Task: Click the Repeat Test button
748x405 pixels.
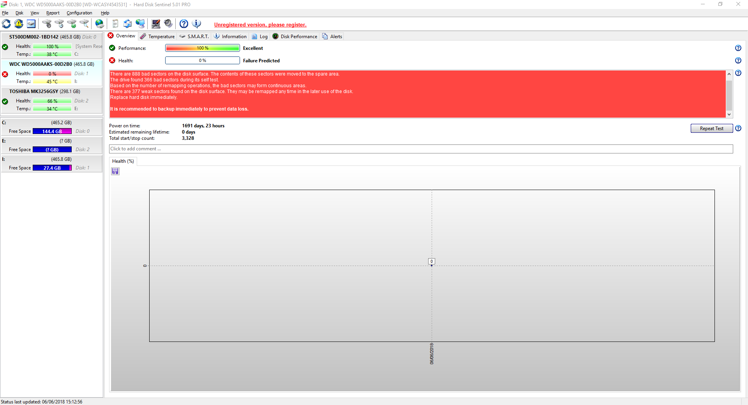Action: point(711,129)
